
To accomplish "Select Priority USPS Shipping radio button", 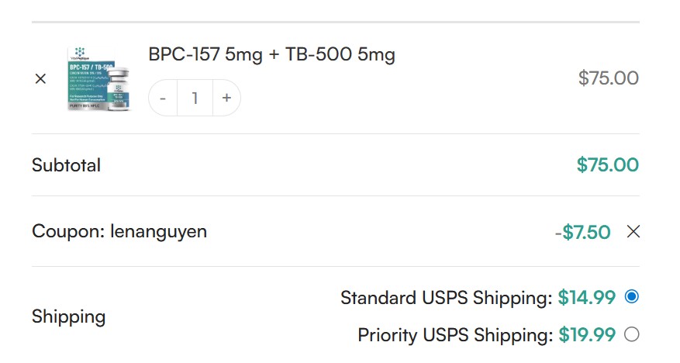I will [x=631, y=334].
